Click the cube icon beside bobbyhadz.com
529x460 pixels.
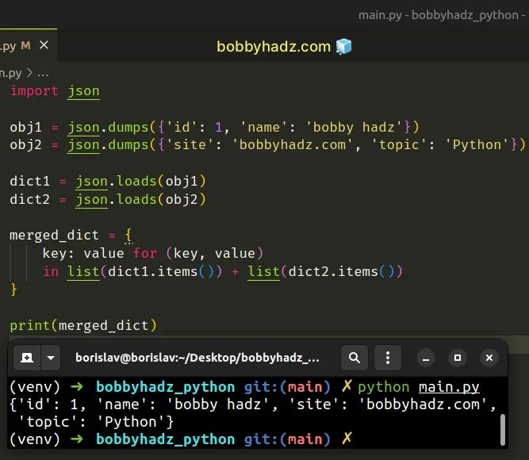(343, 46)
